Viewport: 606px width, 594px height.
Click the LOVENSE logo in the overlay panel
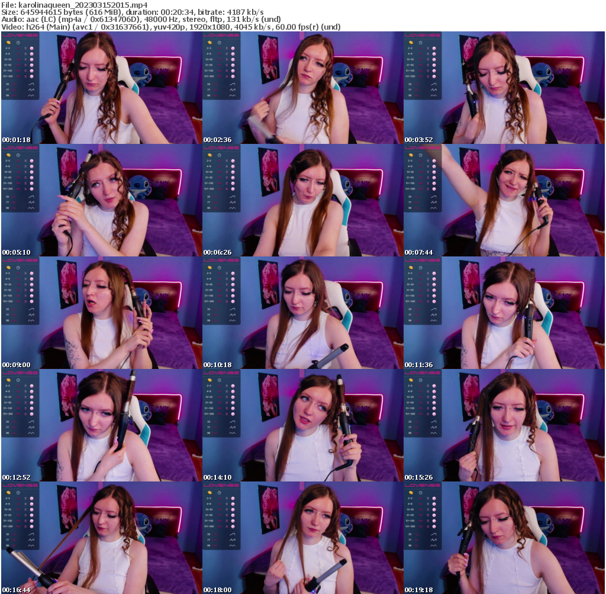coord(20,35)
